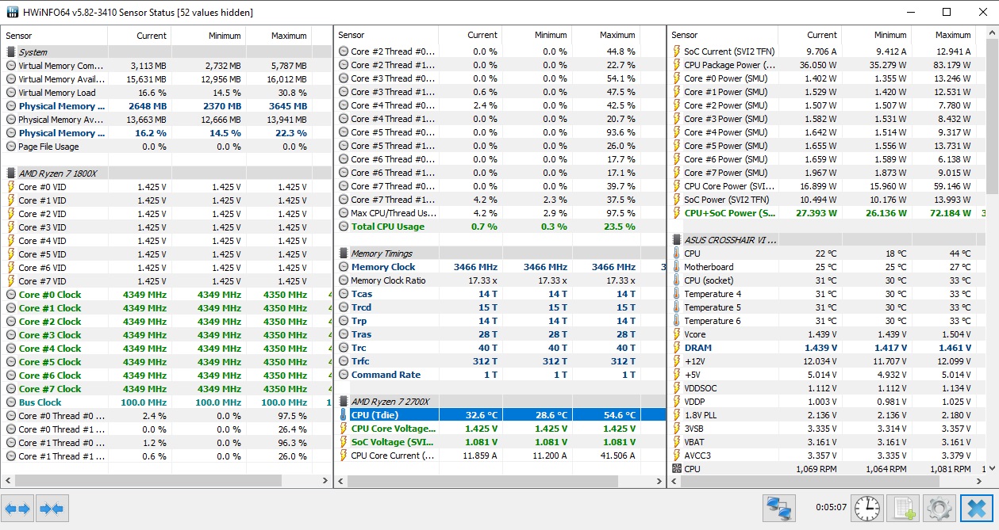This screenshot has width=999, height=530.
Task: Select the Bus Clock row
Action: point(167,402)
